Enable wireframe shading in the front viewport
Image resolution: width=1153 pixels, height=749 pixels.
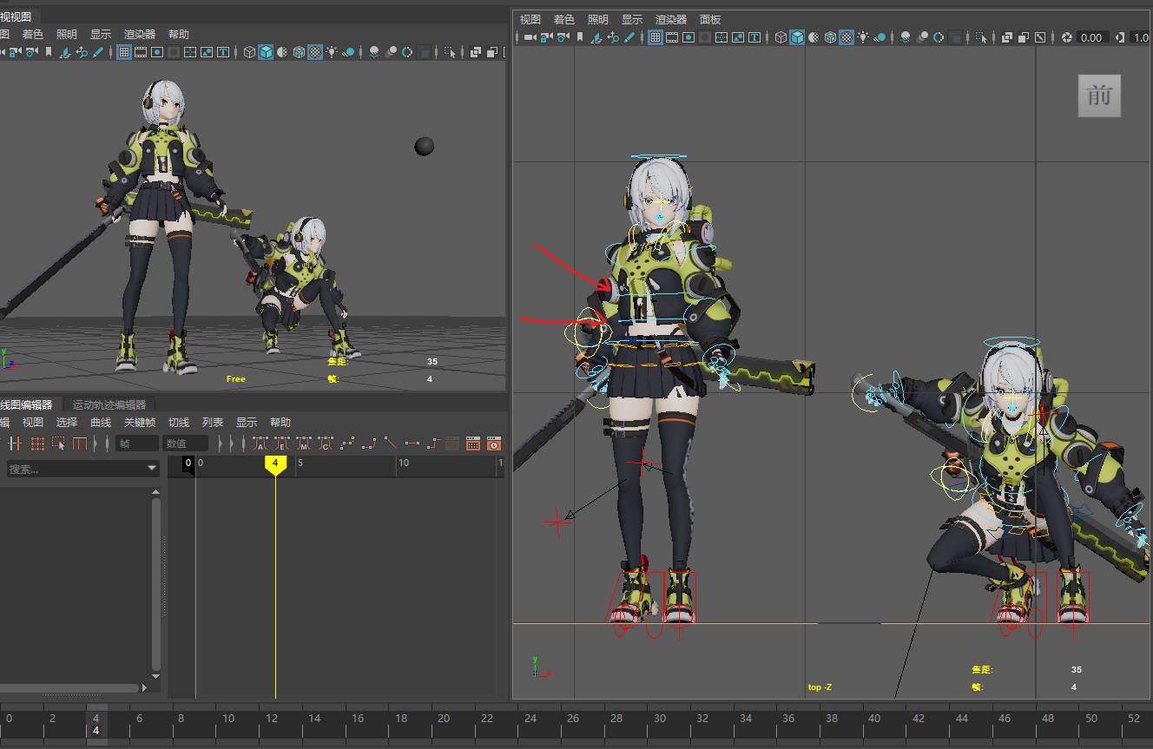pos(781,37)
